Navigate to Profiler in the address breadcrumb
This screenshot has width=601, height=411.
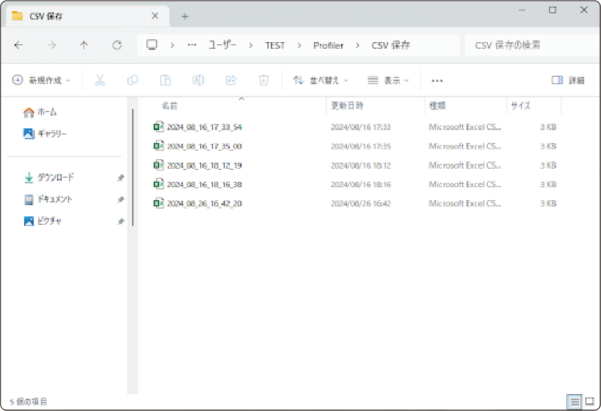(328, 45)
